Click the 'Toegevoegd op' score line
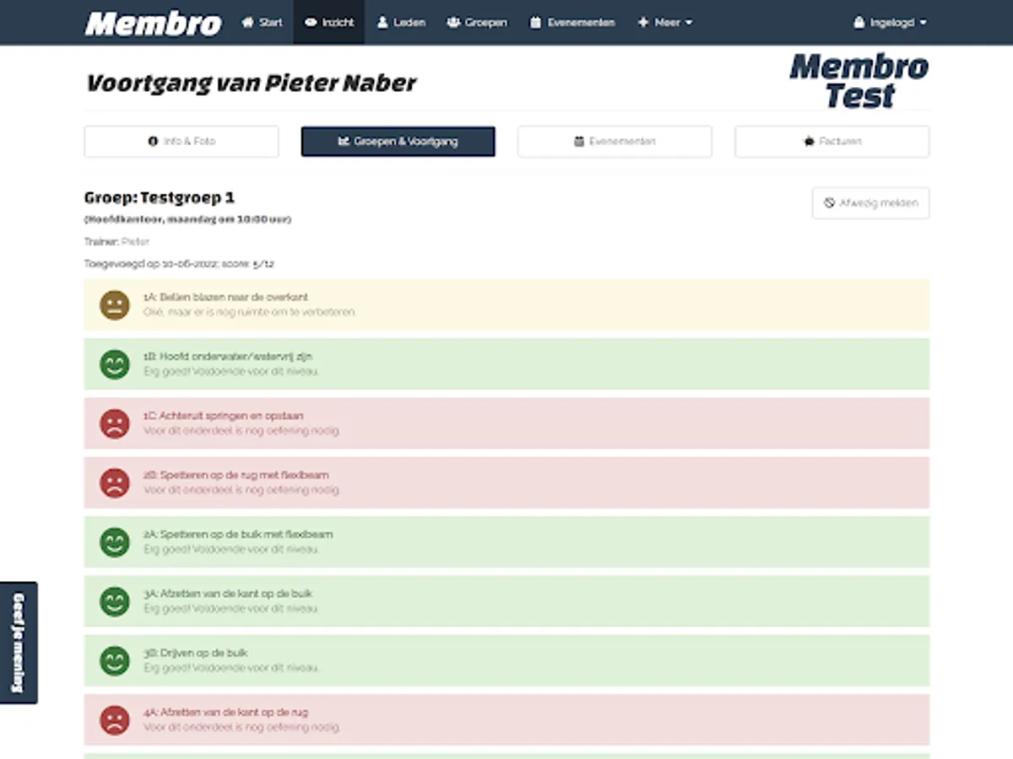1013x759 pixels. [179, 263]
